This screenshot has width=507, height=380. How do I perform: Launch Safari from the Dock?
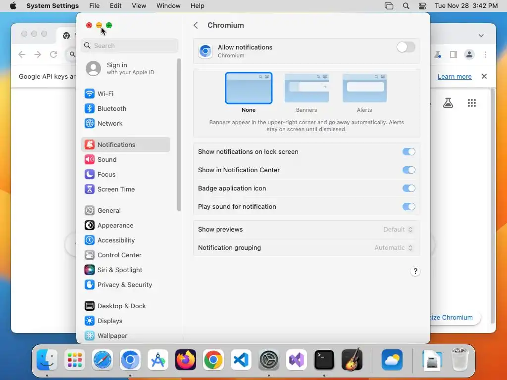[102, 360]
